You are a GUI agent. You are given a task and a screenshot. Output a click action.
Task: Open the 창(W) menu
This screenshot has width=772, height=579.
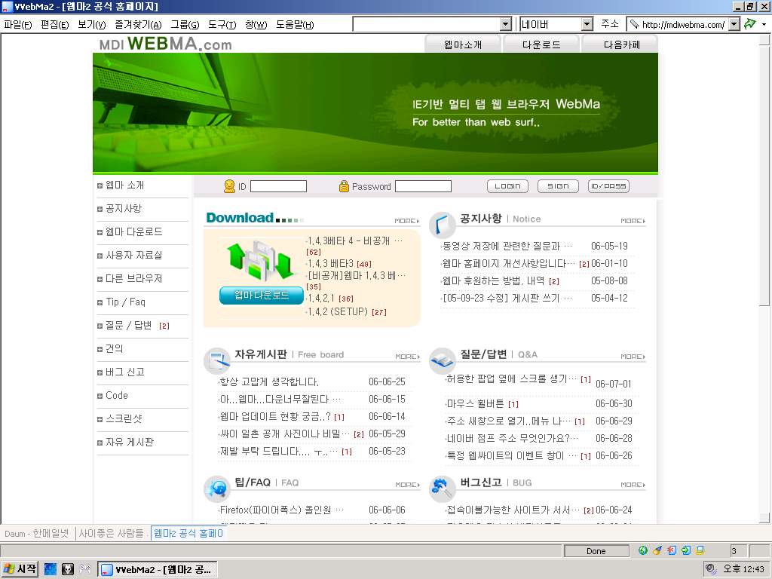[256, 25]
